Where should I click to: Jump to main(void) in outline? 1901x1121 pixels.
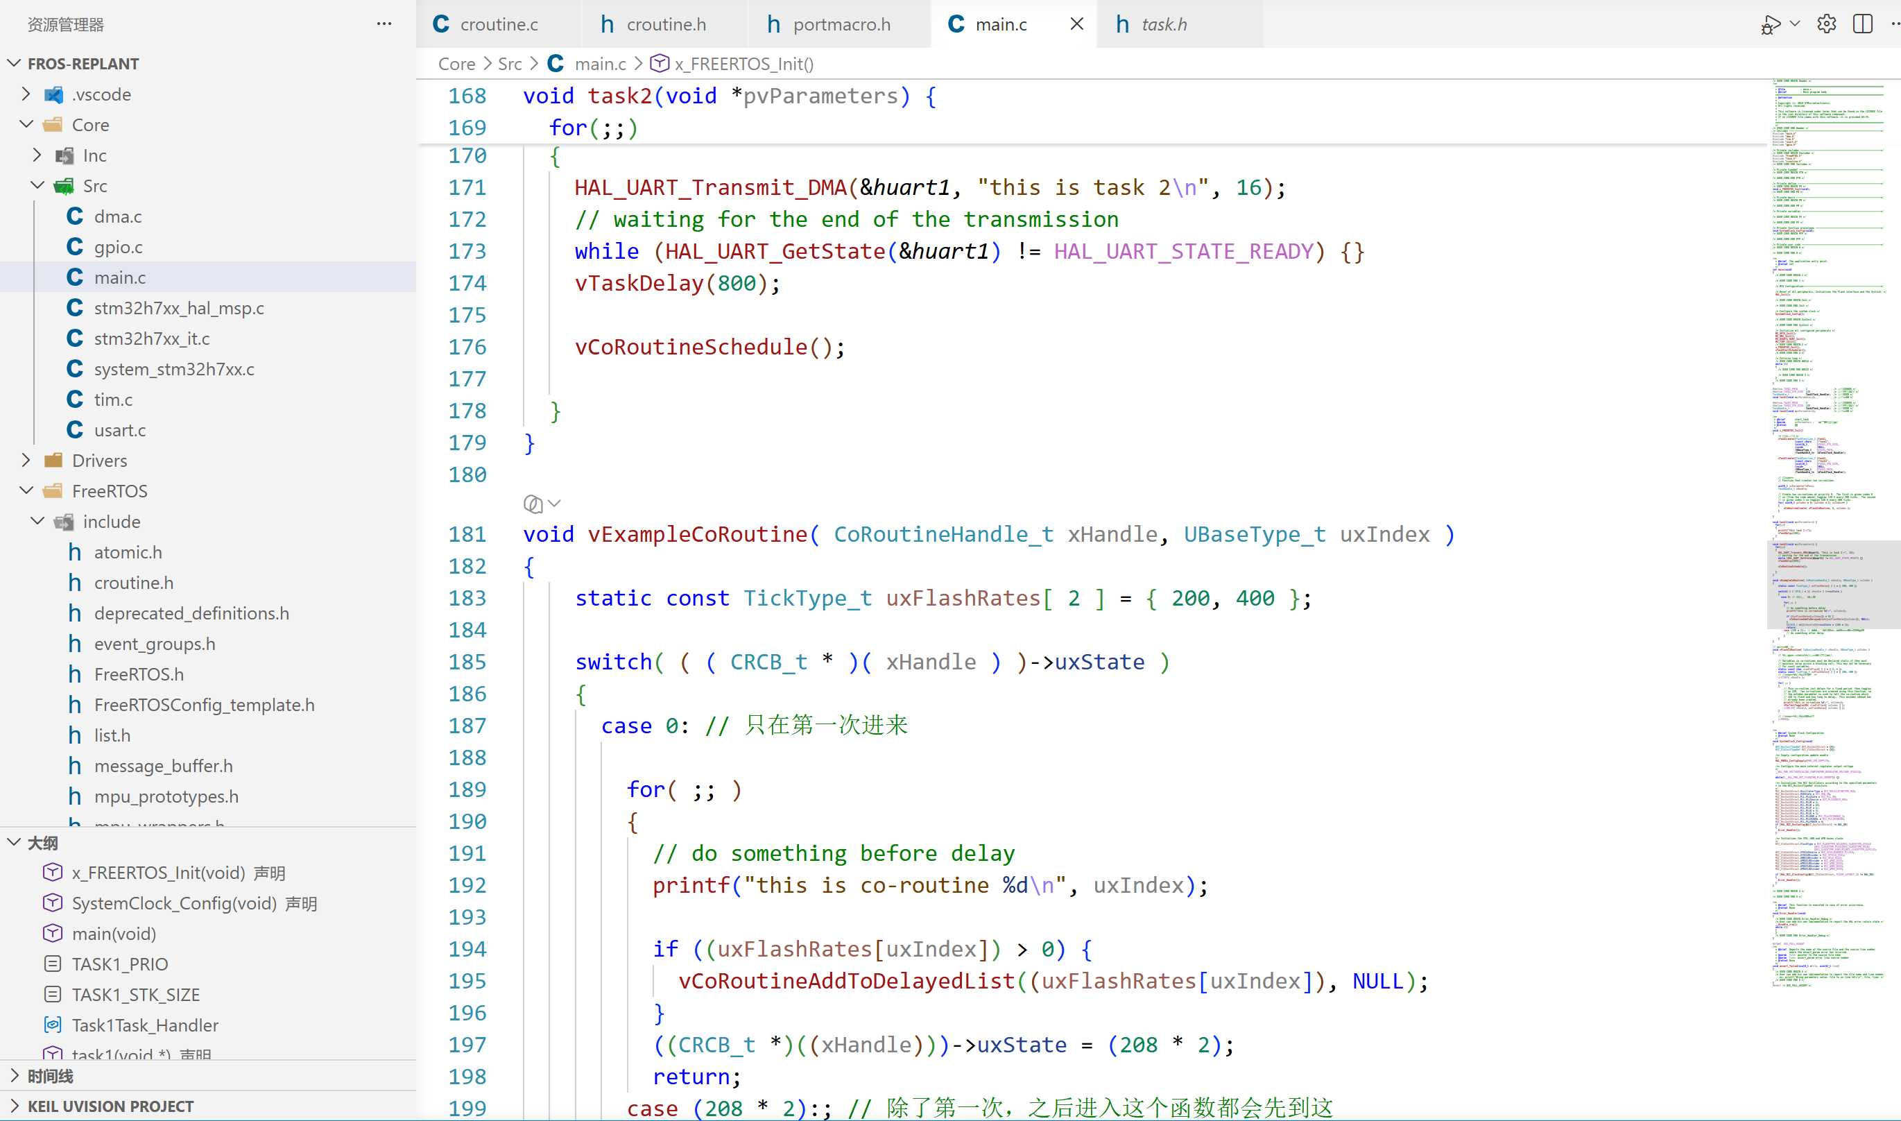coord(207,934)
